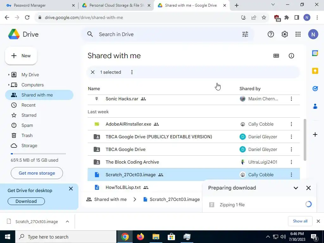The width and height of the screenshot is (324, 243).
Task: Open the Help question mark menu
Action: [271, 34]
